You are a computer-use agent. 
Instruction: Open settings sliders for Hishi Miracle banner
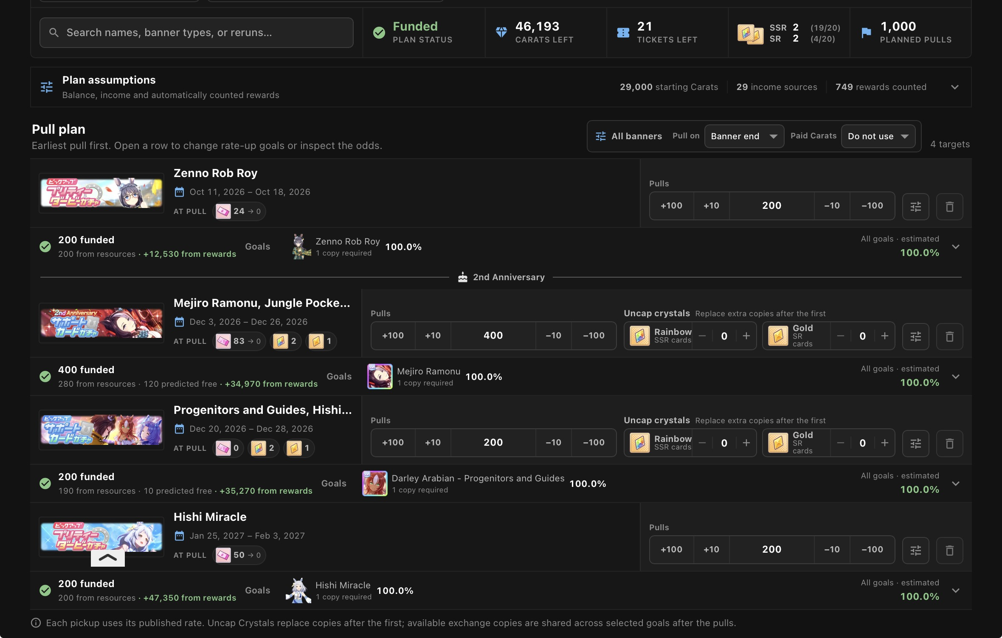pyautogui.click(x=915, y=550)
